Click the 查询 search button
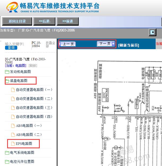This screenshot has width=162, height=166. tap(11, 48)
